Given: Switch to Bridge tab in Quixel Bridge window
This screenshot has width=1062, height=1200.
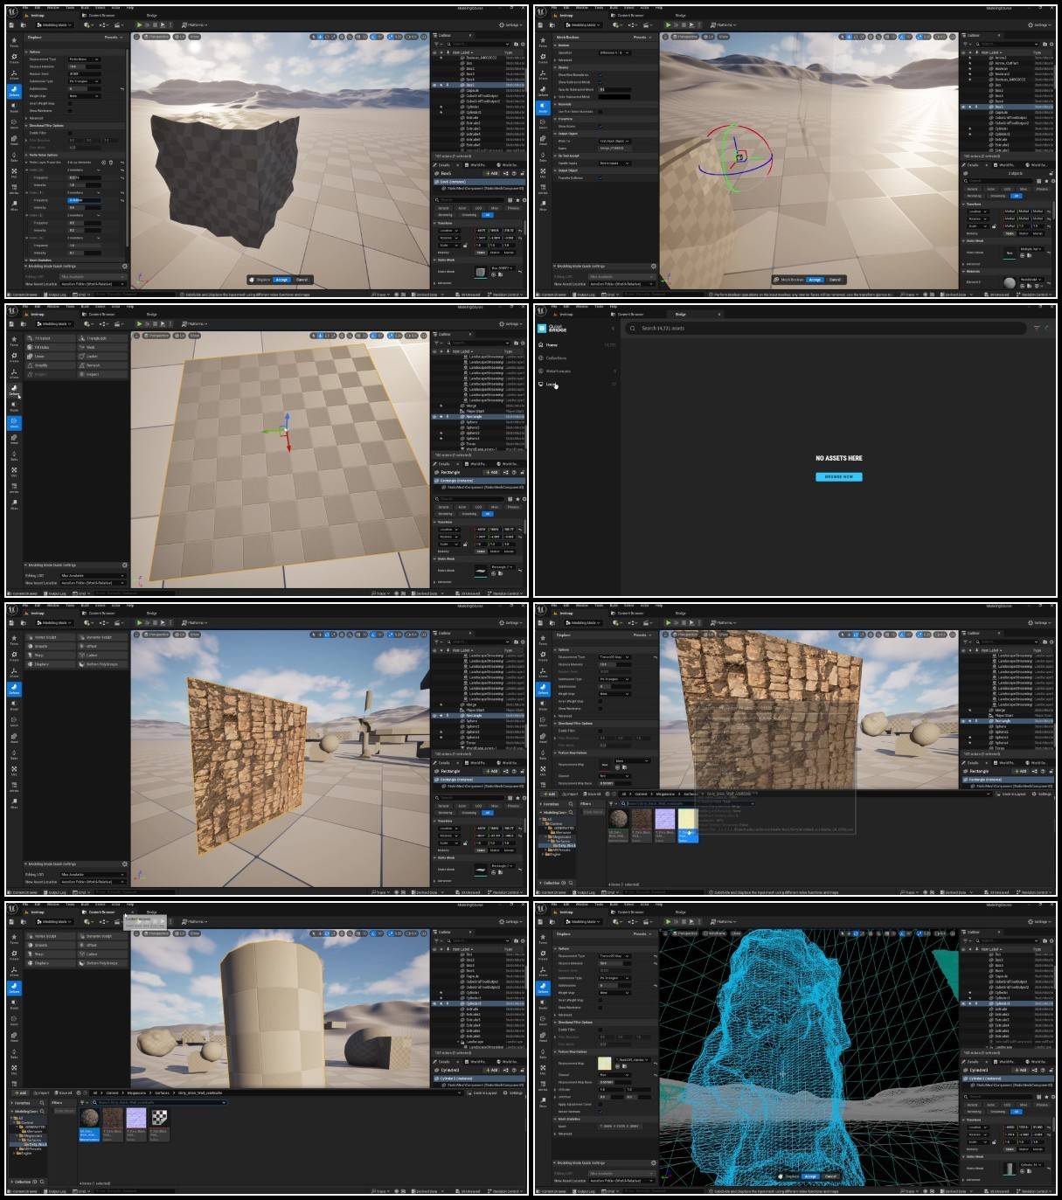Looking at the screenshot, I should pyautogui.click(x=681, y=314).
